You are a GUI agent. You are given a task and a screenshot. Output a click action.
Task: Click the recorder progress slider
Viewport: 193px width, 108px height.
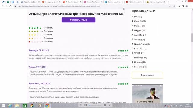coord(95,105)
